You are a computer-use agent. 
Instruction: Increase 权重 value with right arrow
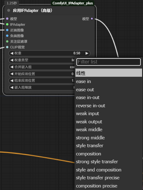87,53
